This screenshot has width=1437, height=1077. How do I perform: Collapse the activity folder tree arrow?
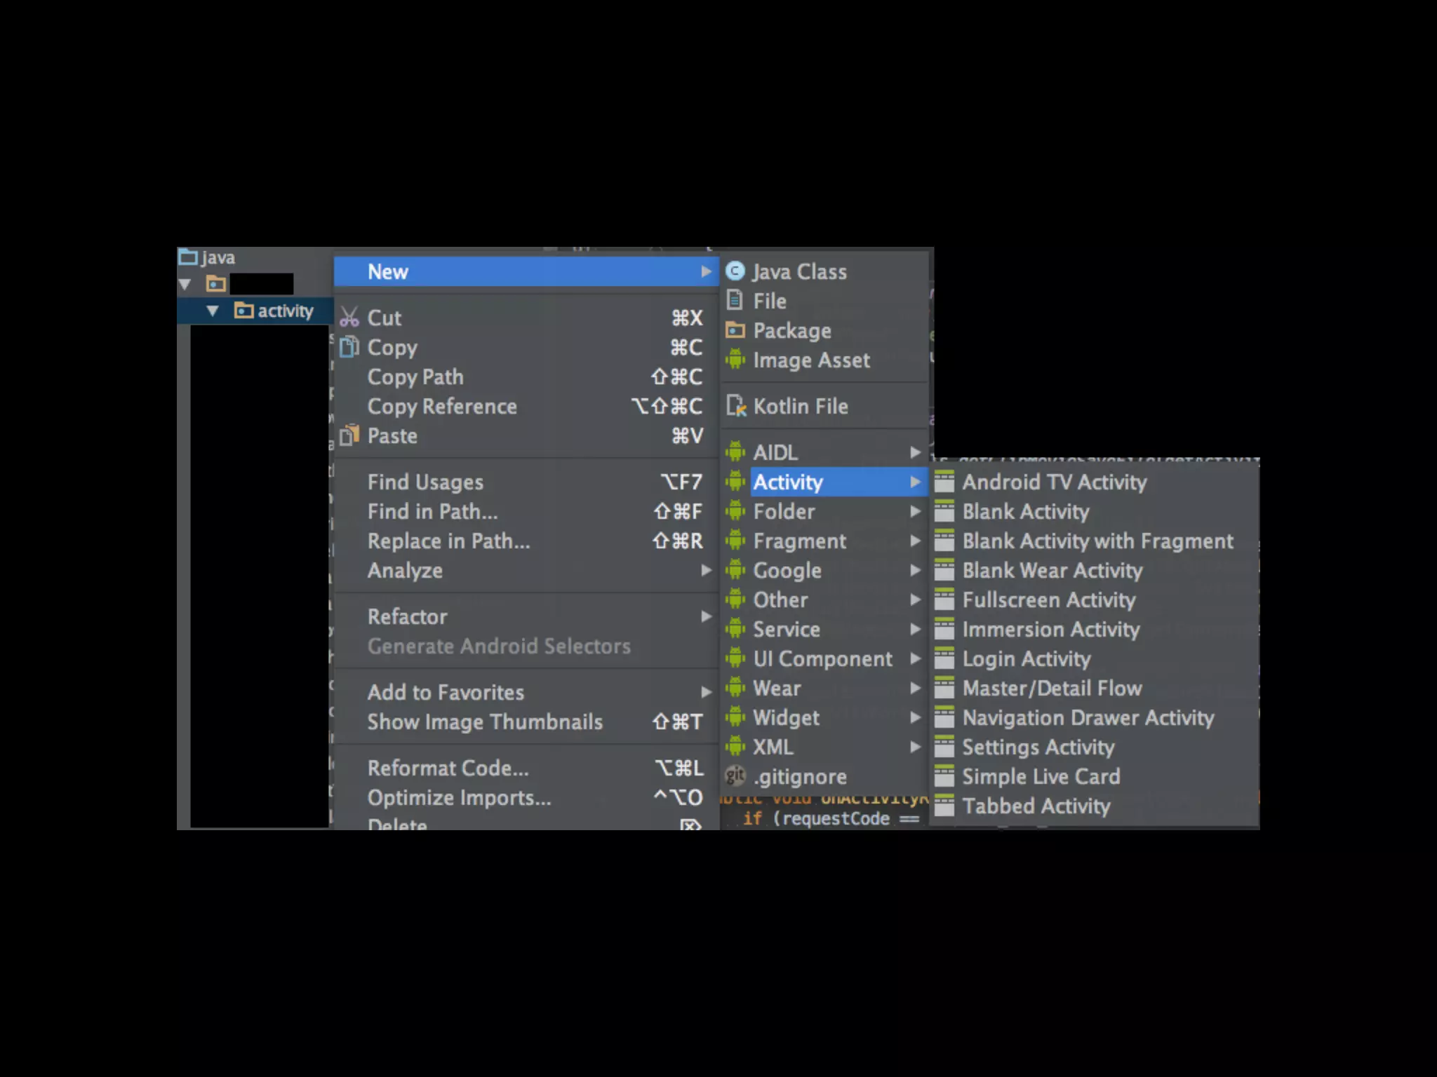[x=213, y=311]
